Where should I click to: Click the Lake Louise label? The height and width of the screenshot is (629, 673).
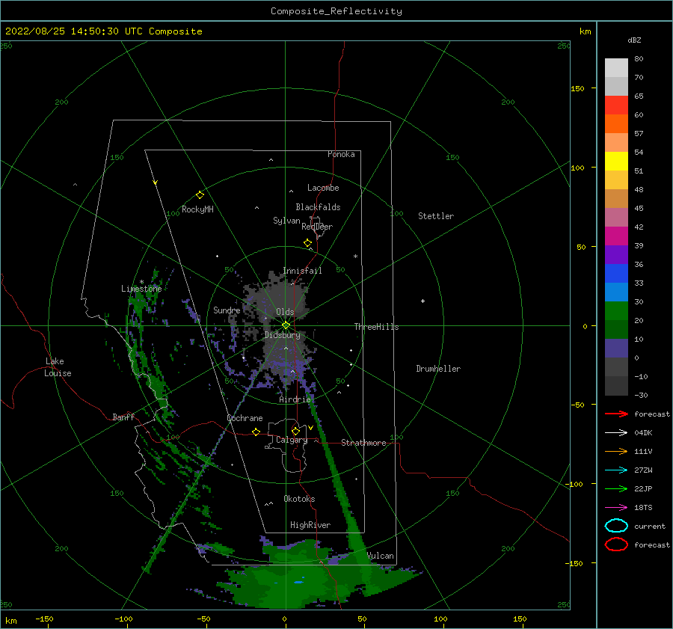coord(58,367)
